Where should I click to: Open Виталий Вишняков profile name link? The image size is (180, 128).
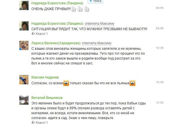[x=47, y=98]
